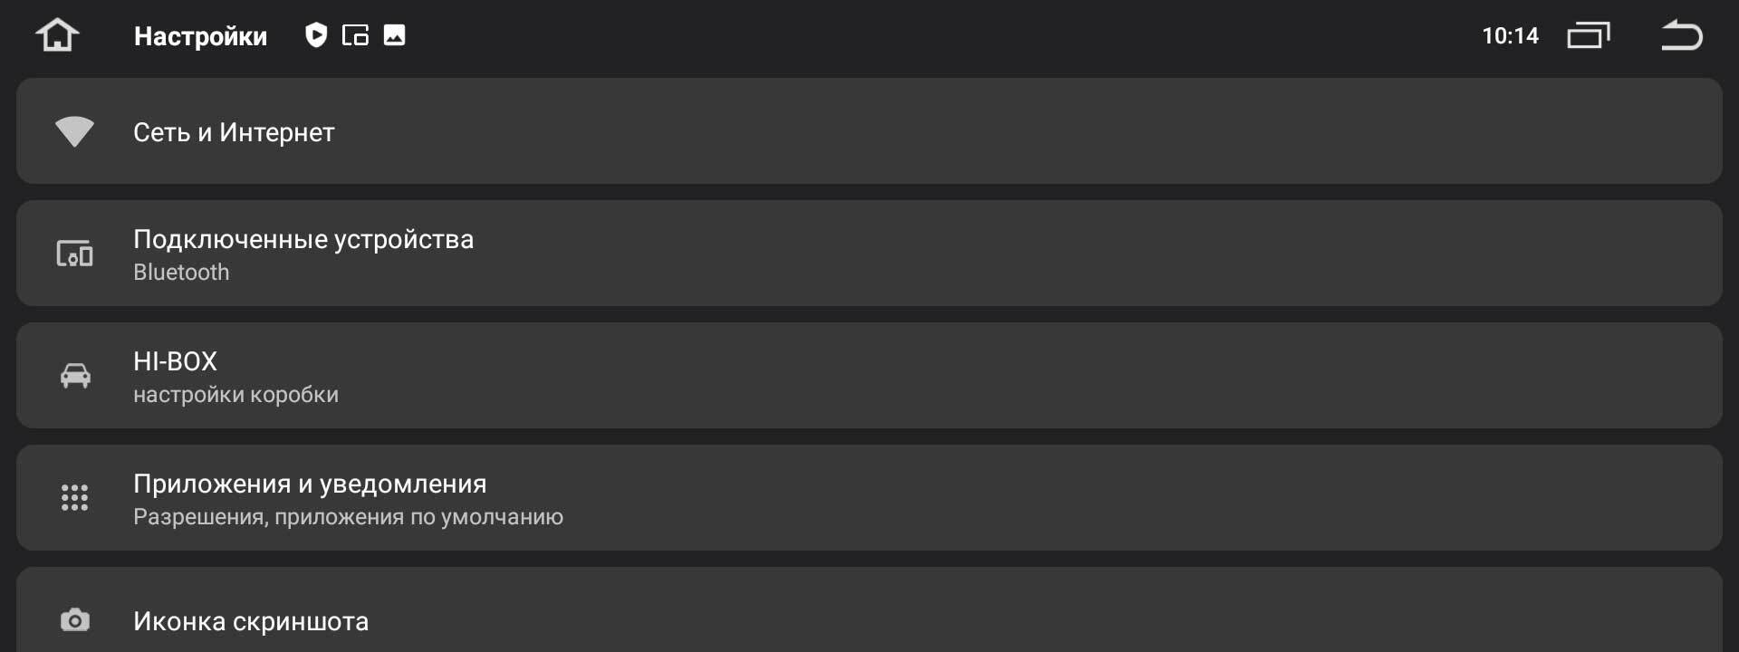
Task: Open Приложения и уведомления settings
Action: tap(869, 497)
